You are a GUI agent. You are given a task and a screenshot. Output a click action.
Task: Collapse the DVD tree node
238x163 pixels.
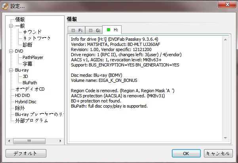[11, 51]
